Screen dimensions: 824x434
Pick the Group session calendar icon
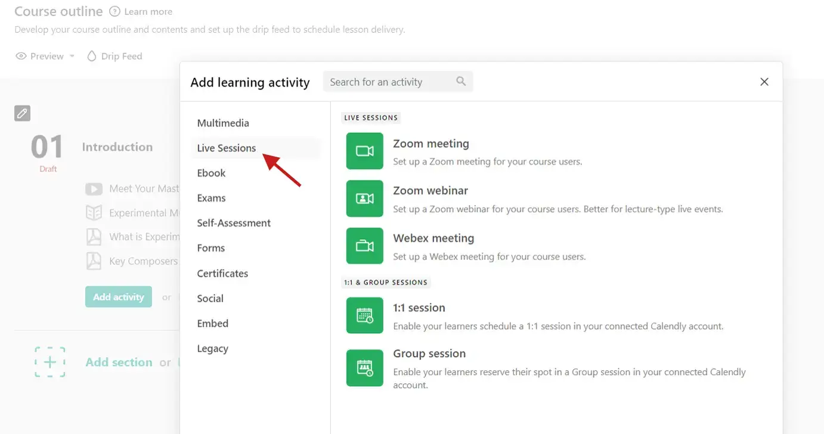pyautogui.click(x=364, y=367)
